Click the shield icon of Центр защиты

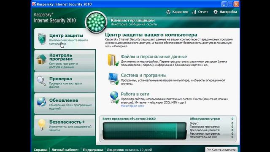click(x=42, y=39)
